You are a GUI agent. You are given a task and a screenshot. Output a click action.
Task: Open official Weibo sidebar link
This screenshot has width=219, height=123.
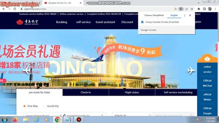pyautogui.click(x=207, y=97)
